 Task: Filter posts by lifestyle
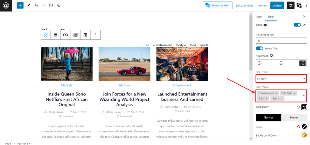coord(181,45)
